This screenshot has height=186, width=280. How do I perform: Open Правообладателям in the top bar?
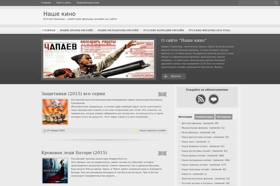(x=88, y=3)
